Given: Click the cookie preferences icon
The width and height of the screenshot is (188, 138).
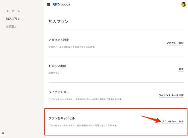Looking at the screenshot, I should (3, 133).
